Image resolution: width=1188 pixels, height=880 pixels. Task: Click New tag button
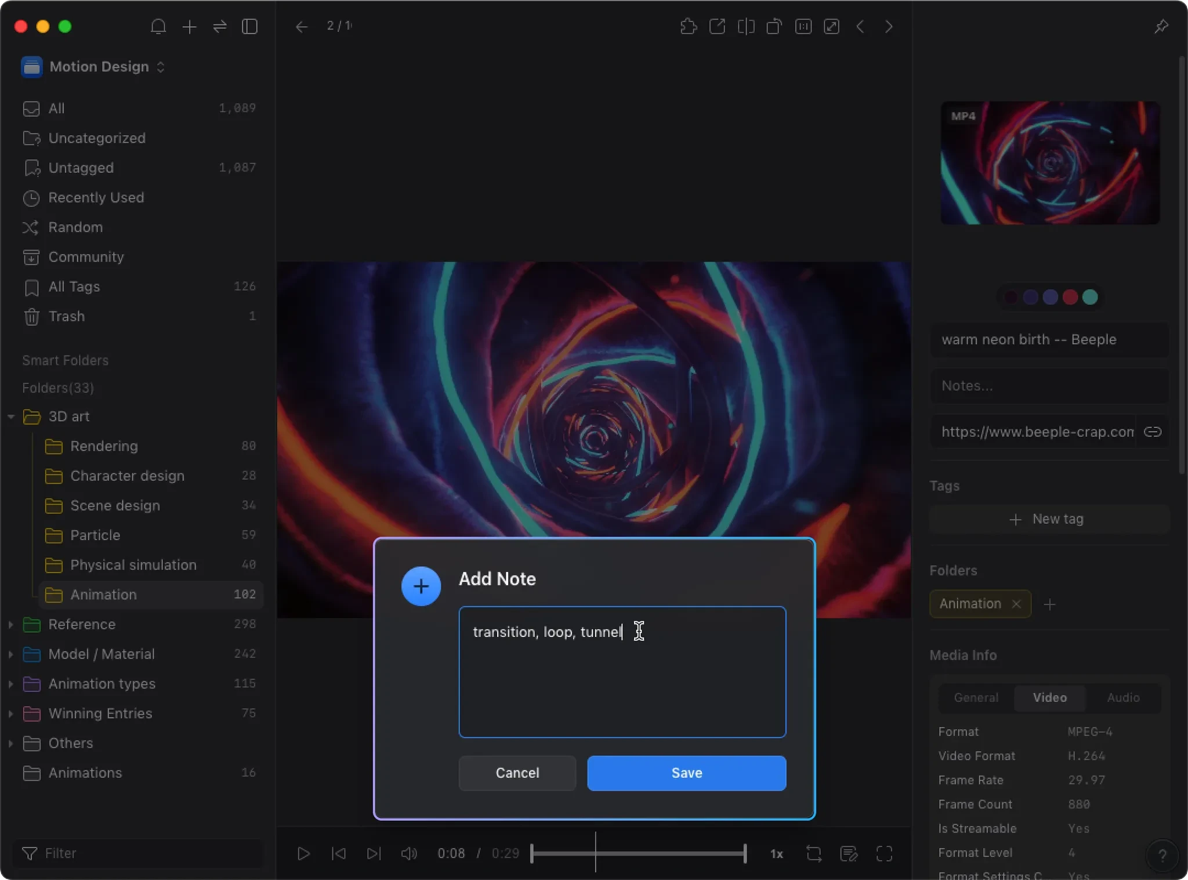1049,519
